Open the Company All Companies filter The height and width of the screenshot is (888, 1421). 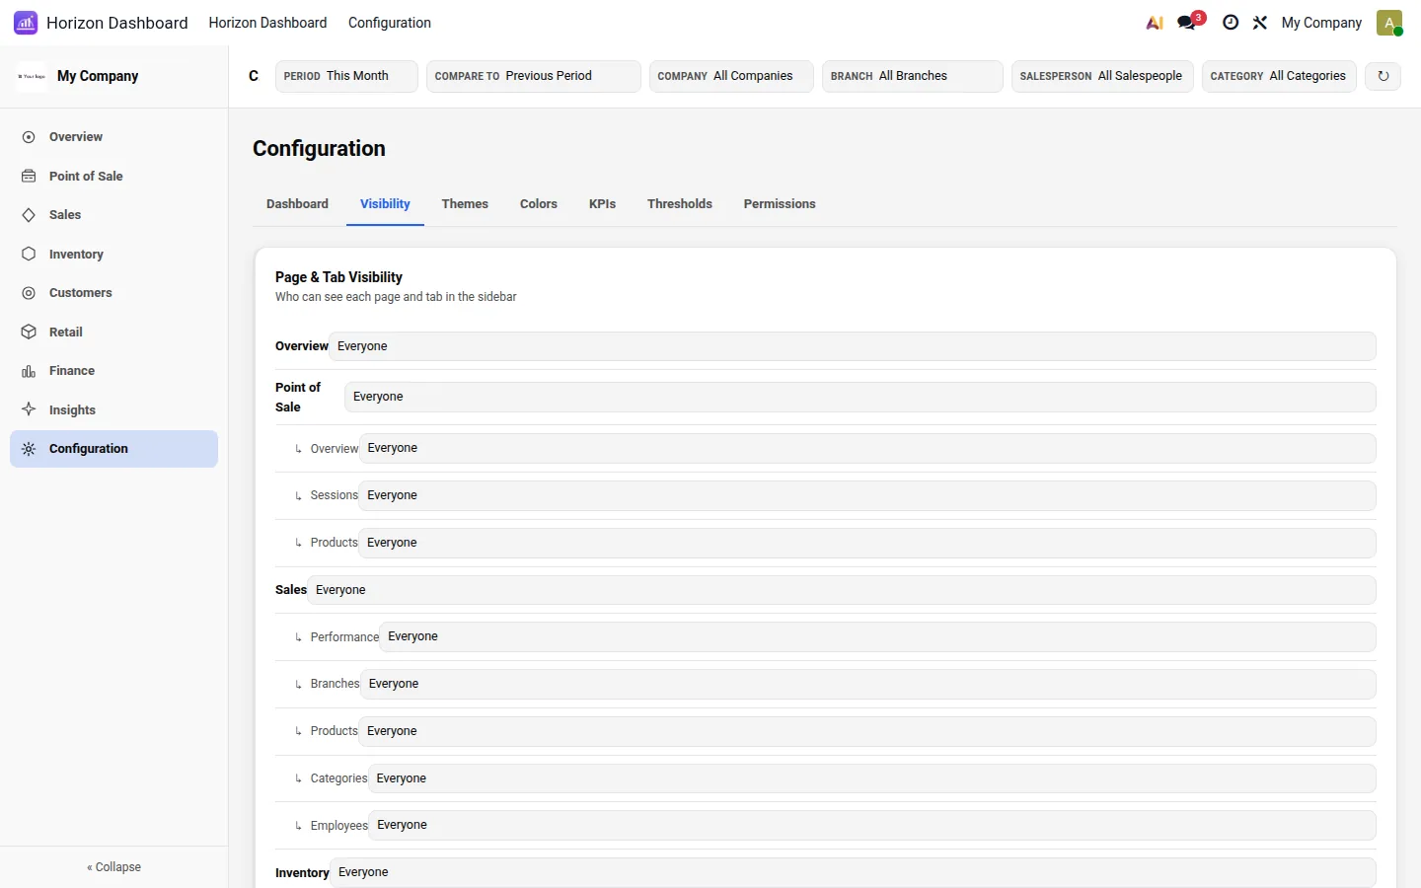pos(731,76)
